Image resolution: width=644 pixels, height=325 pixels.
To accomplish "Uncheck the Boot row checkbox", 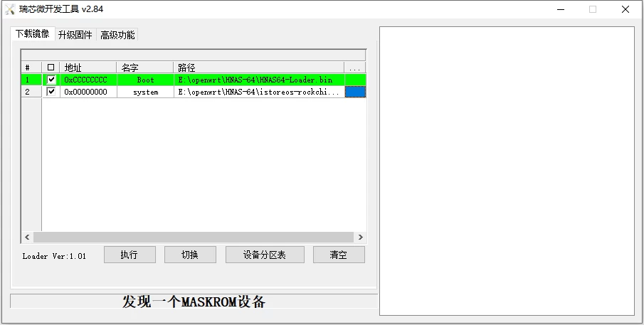I will click(x=51, y=80).
